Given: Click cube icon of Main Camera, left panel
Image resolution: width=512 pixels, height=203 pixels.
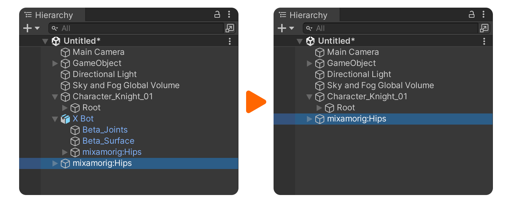Looking at the screenshot, I should click(65, 52).
